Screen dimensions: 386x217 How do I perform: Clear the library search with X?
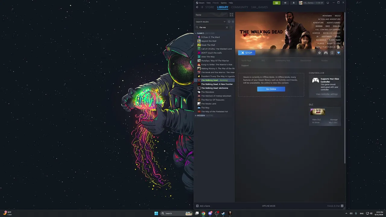click(x=227, y=27)
